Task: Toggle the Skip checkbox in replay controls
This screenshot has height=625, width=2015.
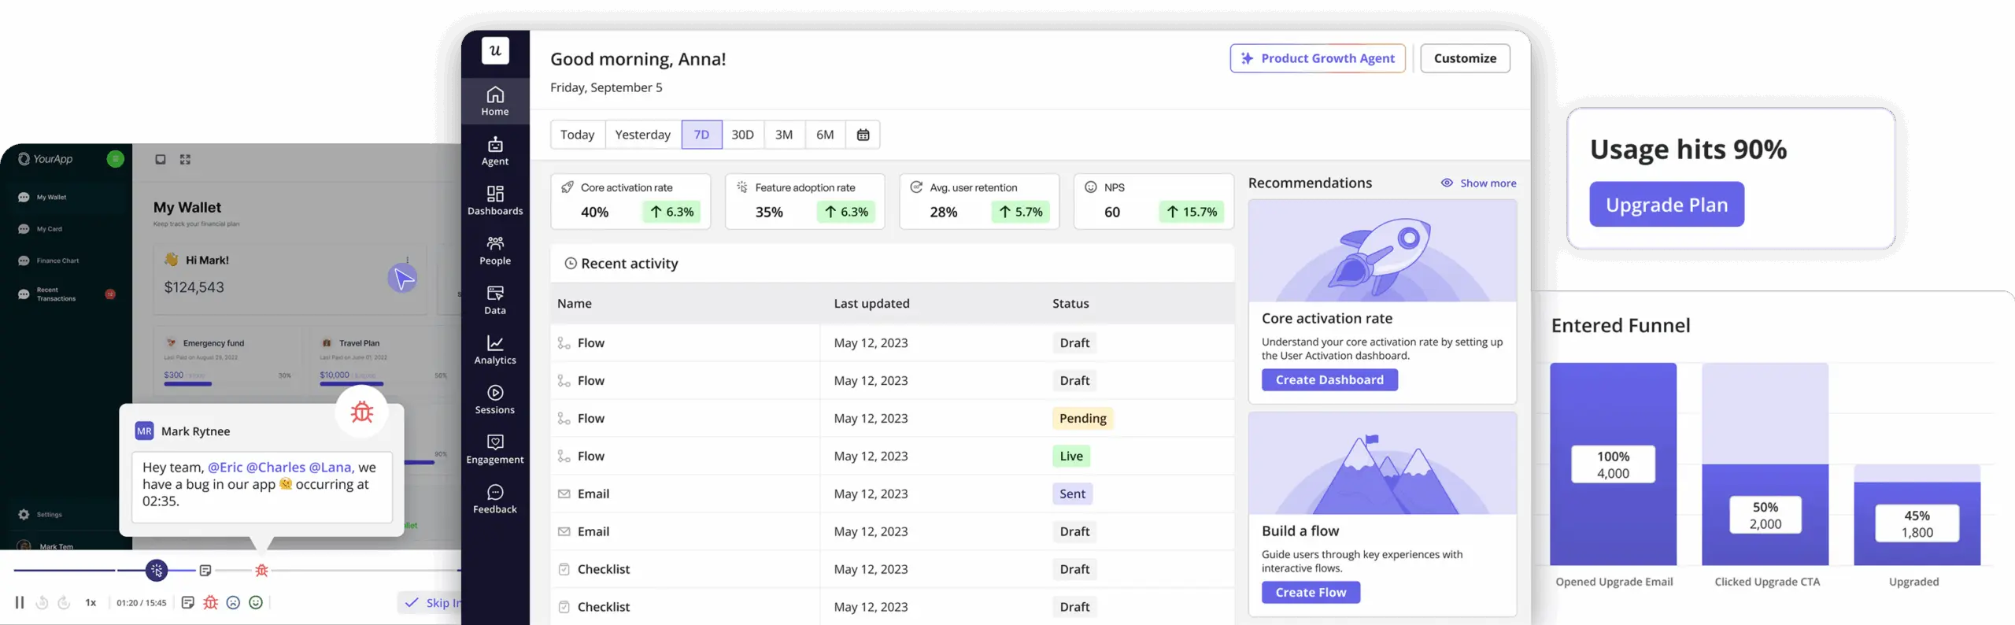Action: 412,602
